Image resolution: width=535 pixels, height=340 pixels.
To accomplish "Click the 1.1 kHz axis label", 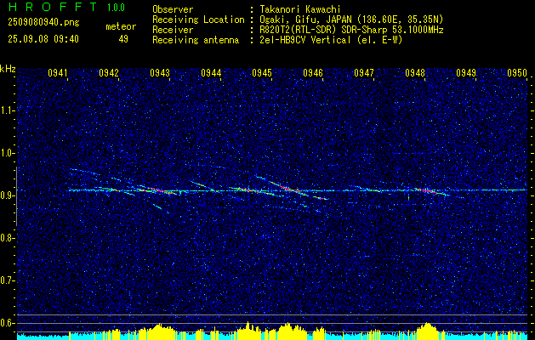I will coord(8,110).
